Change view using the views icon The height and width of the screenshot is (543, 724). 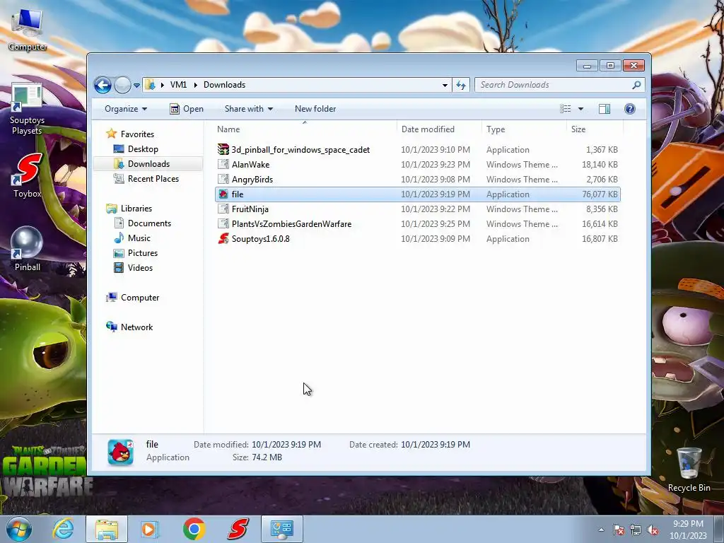click(x=565, y=109)
